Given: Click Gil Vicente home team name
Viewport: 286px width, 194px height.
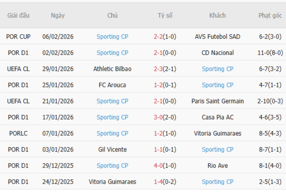Looking at the screenshot, I should click(112, 150).
